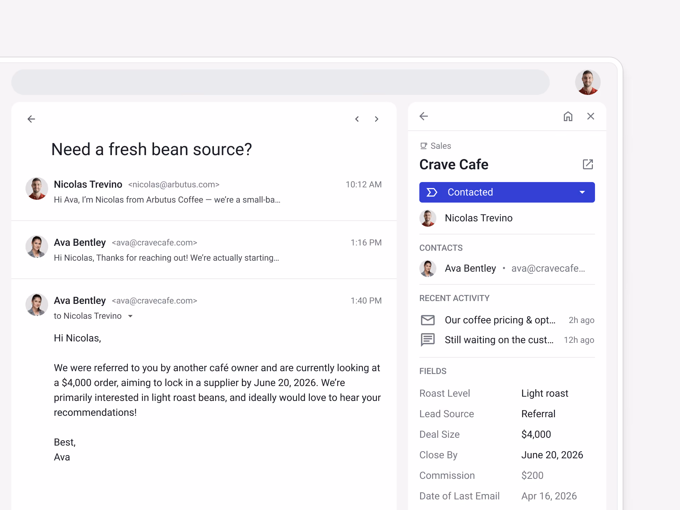Click the FIELDS section header

tap(433, 371)
